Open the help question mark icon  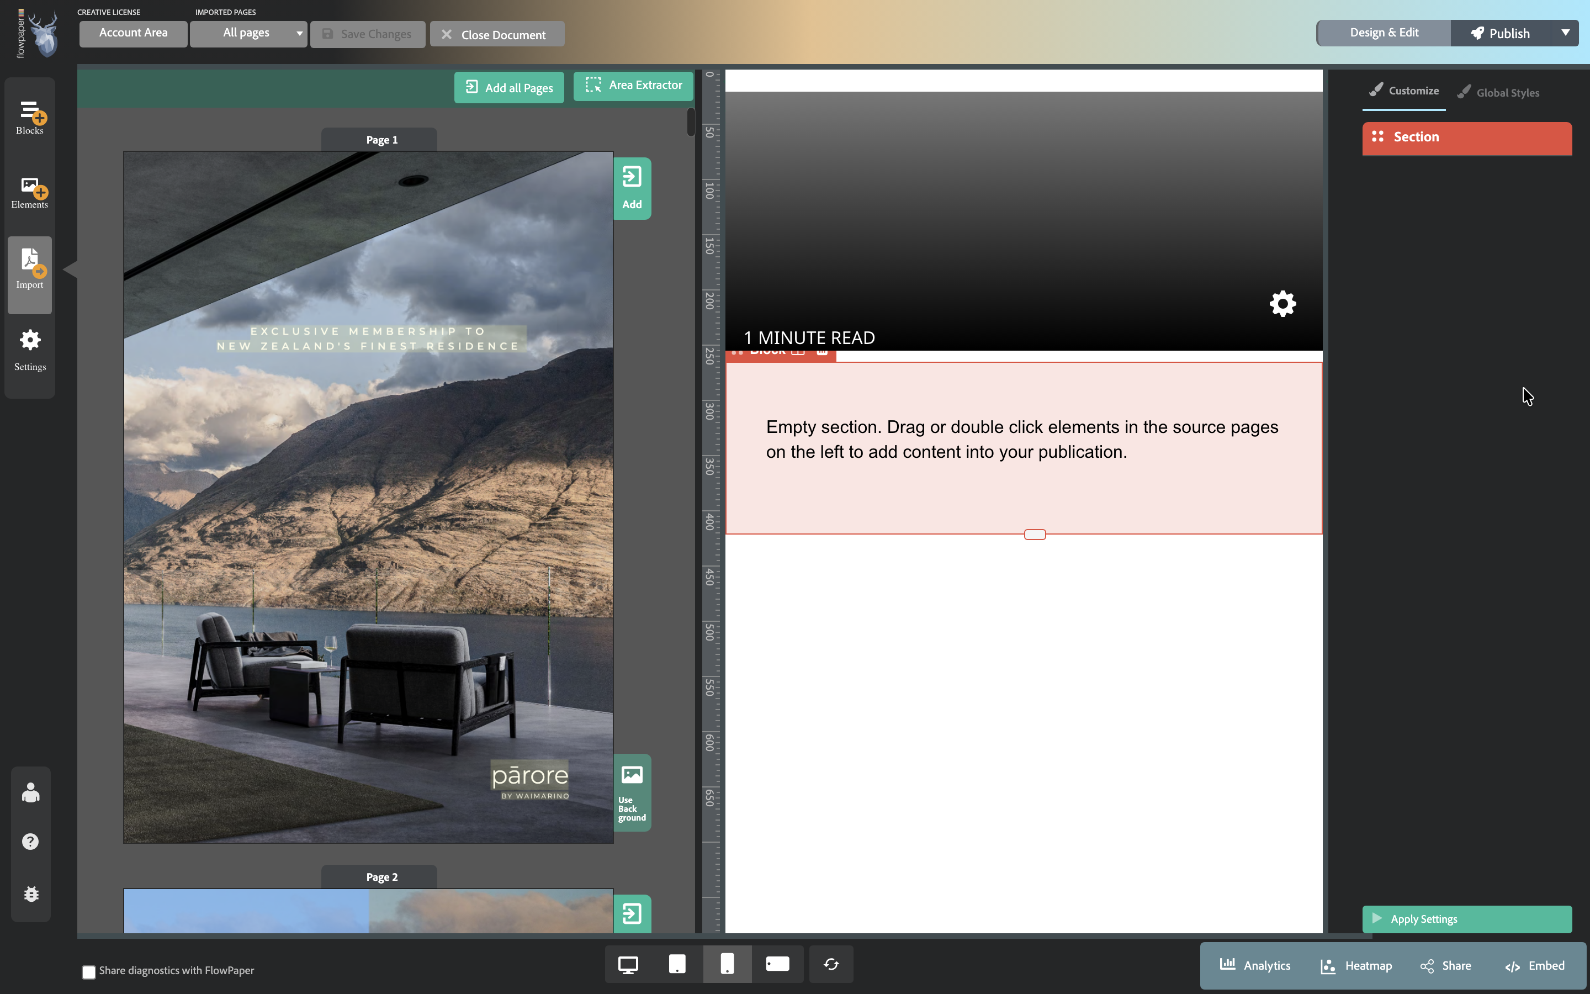[x=30, y=842]
